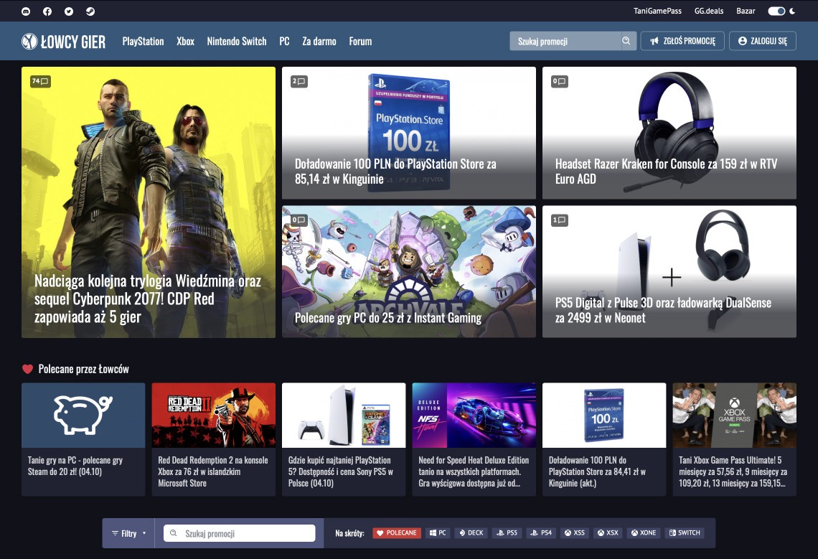
Task: Open the Za darmo menu item
Action: point(319,41)
